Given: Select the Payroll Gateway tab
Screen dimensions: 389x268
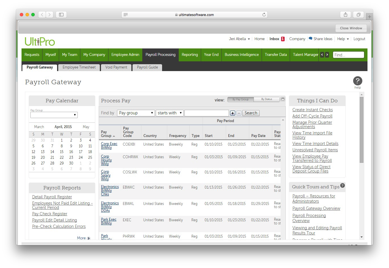Looking at the screenshot, I should [40, 67].
